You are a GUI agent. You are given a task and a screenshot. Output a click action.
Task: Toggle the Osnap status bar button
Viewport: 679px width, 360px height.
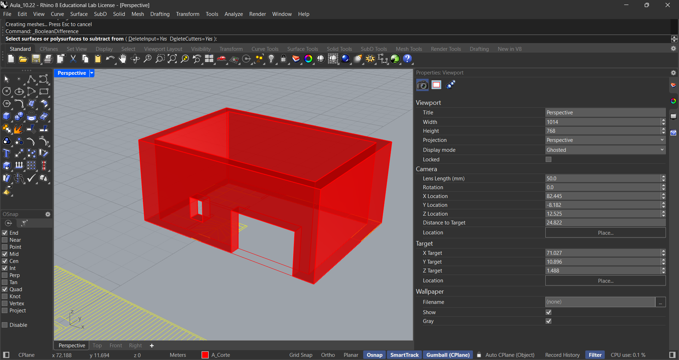[x=375, y=355]
